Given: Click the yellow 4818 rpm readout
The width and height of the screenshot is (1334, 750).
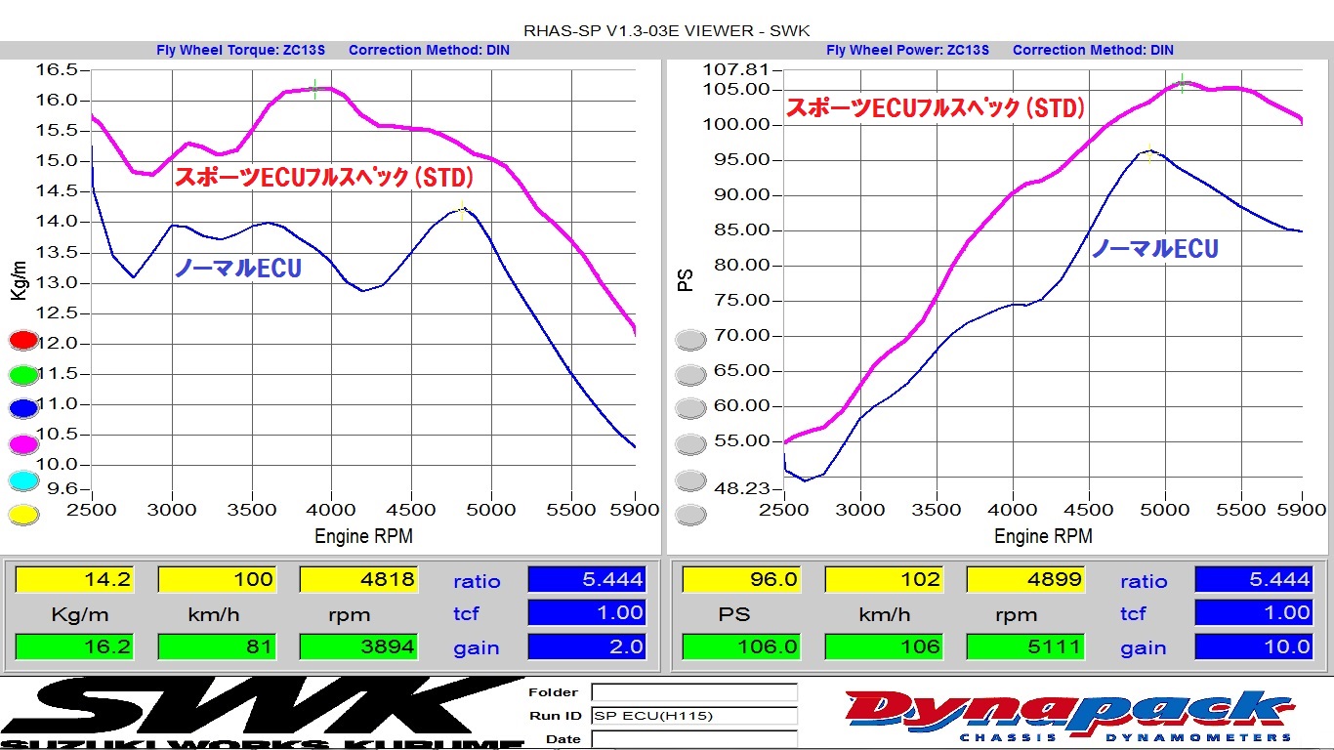Looking at the screenshot, I should [358, 580].
